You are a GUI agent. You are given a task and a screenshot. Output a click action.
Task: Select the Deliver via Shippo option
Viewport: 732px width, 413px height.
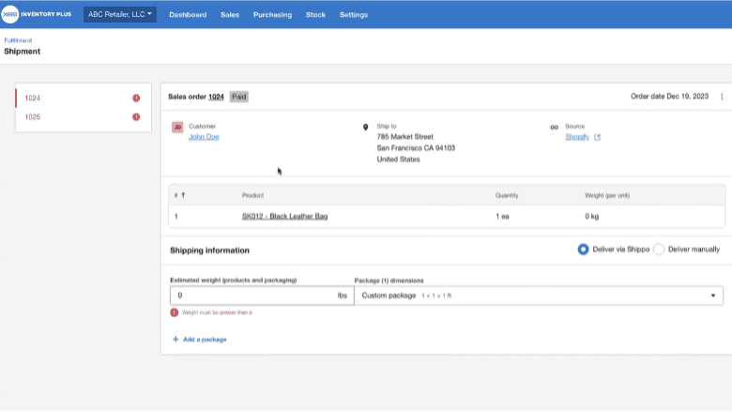pyautogui.click(x=583, y=250)
